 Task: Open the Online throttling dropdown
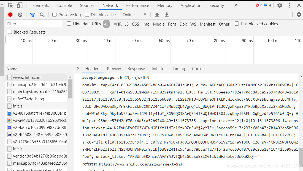click(134, 15)
